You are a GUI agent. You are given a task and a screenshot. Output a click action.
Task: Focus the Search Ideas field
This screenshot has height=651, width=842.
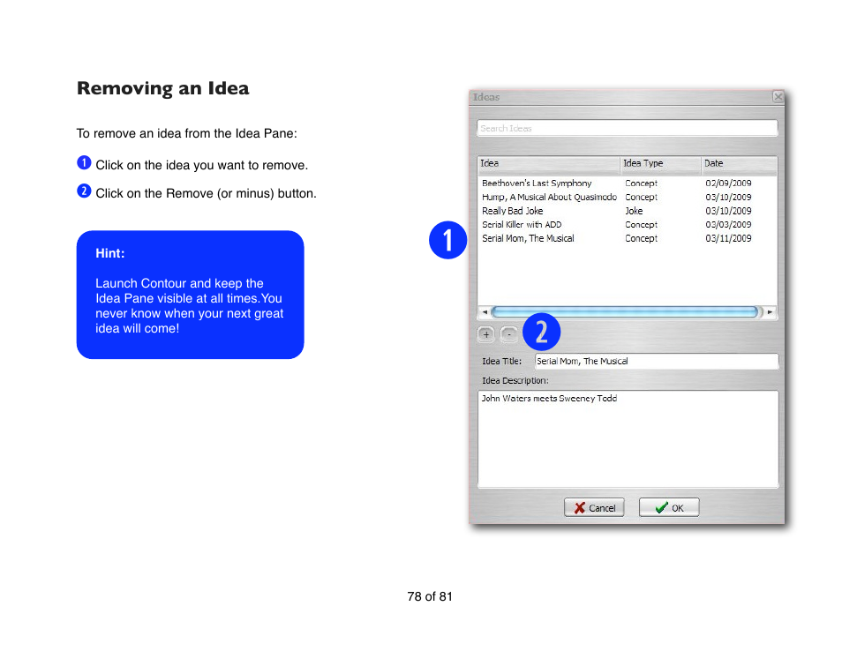tap(628, 128)
